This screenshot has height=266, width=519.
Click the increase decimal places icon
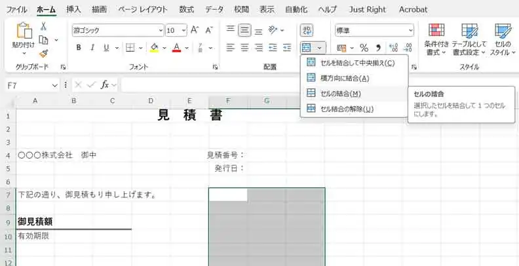coord(394,48)
